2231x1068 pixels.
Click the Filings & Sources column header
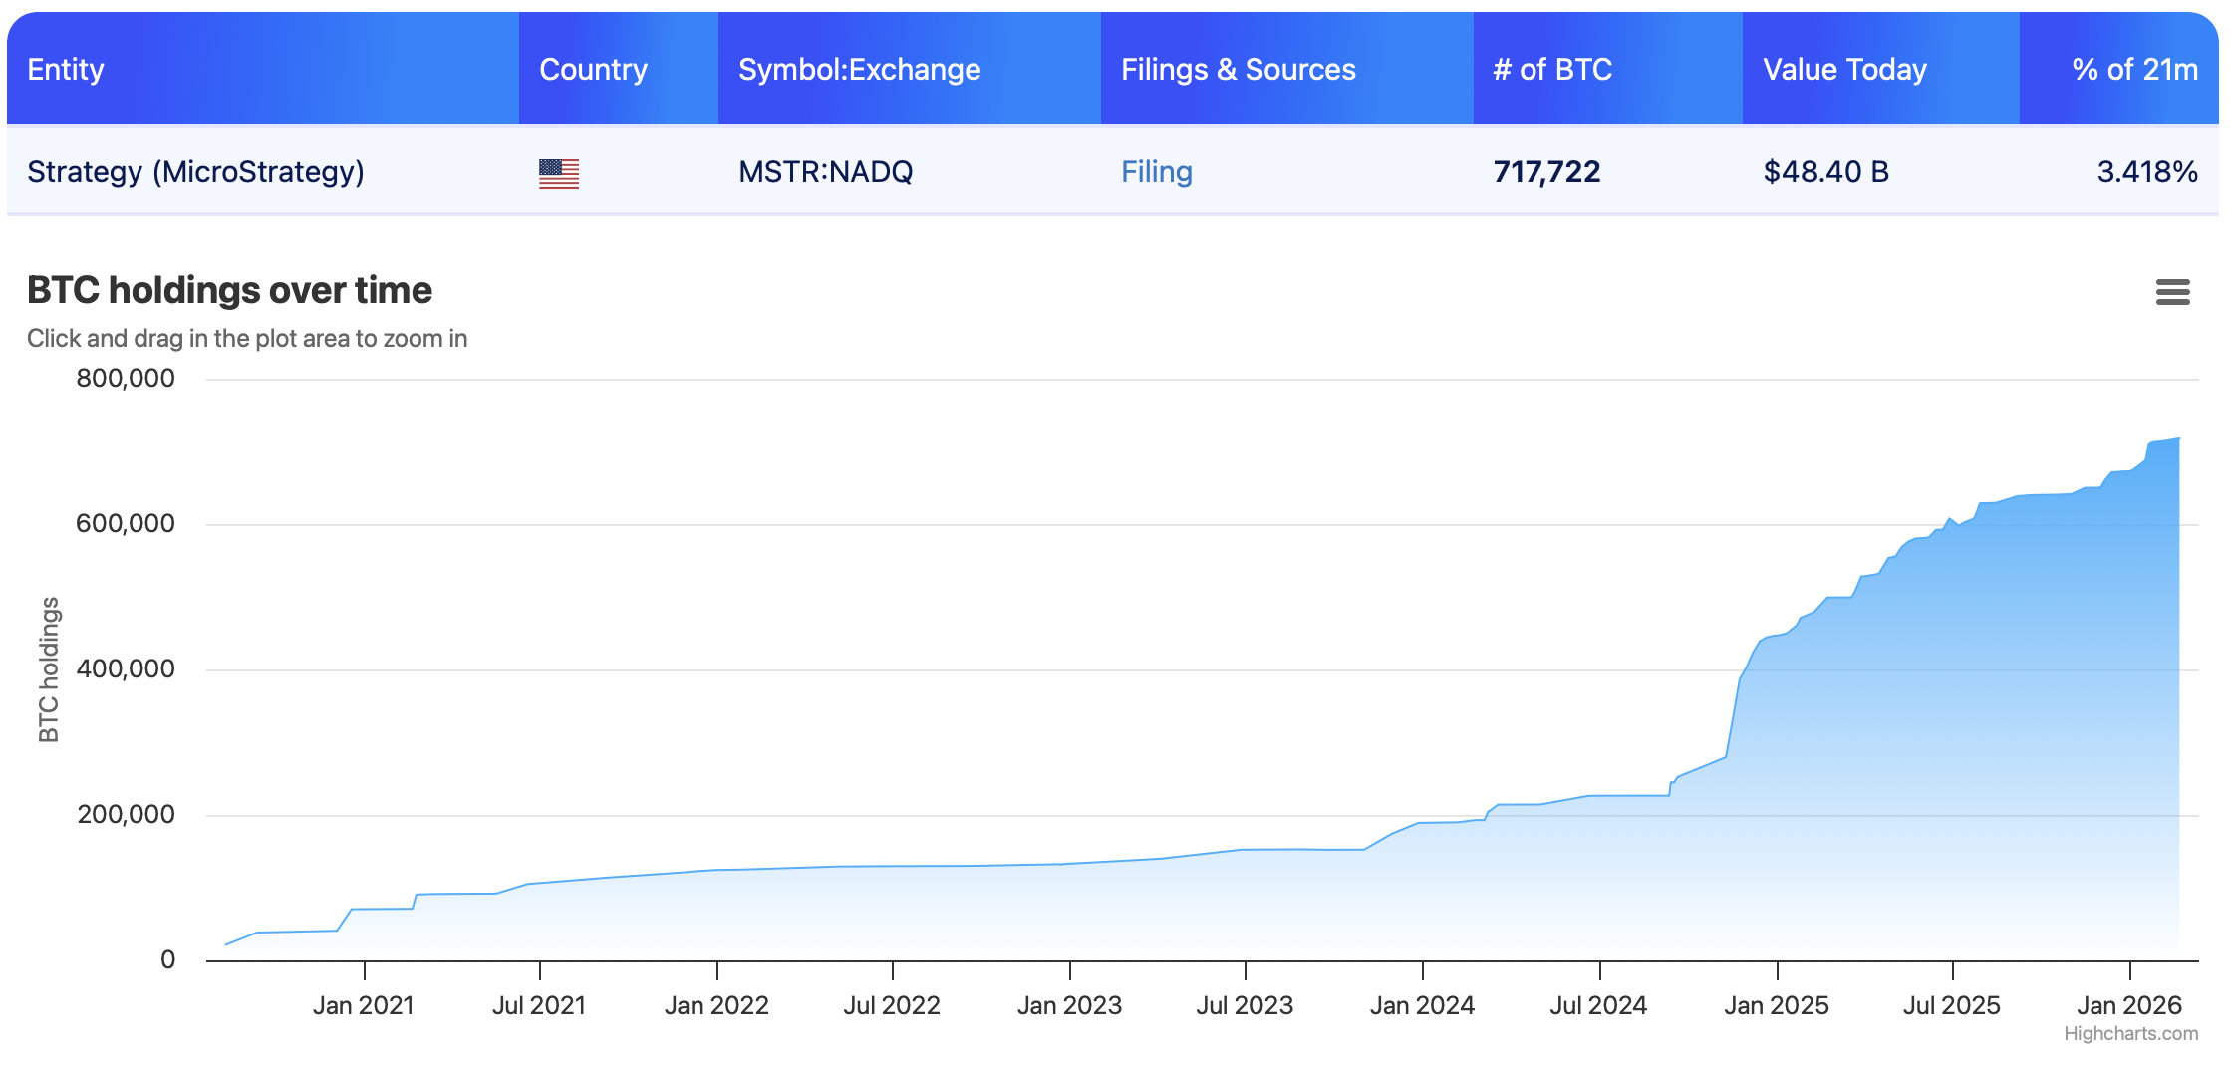tap(1238, 69)
